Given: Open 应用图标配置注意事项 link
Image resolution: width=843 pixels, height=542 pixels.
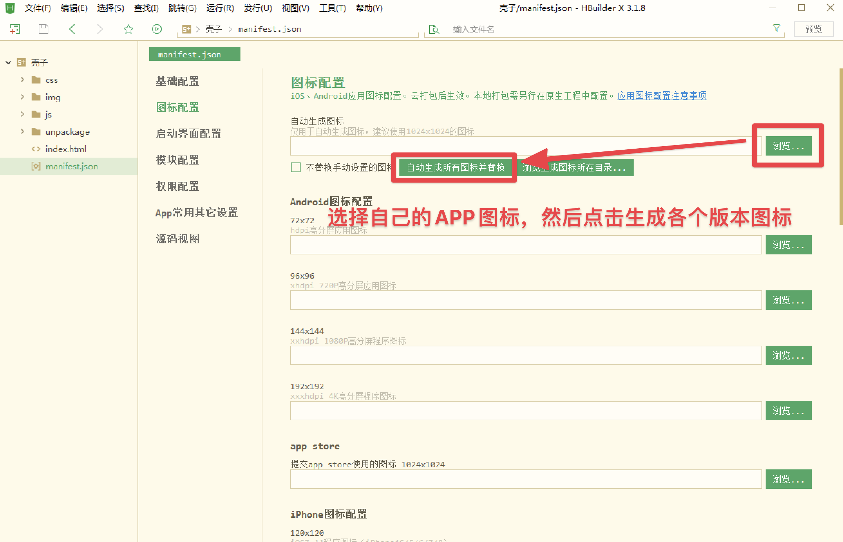Looking at the screenshot, I should pos(662,96).
